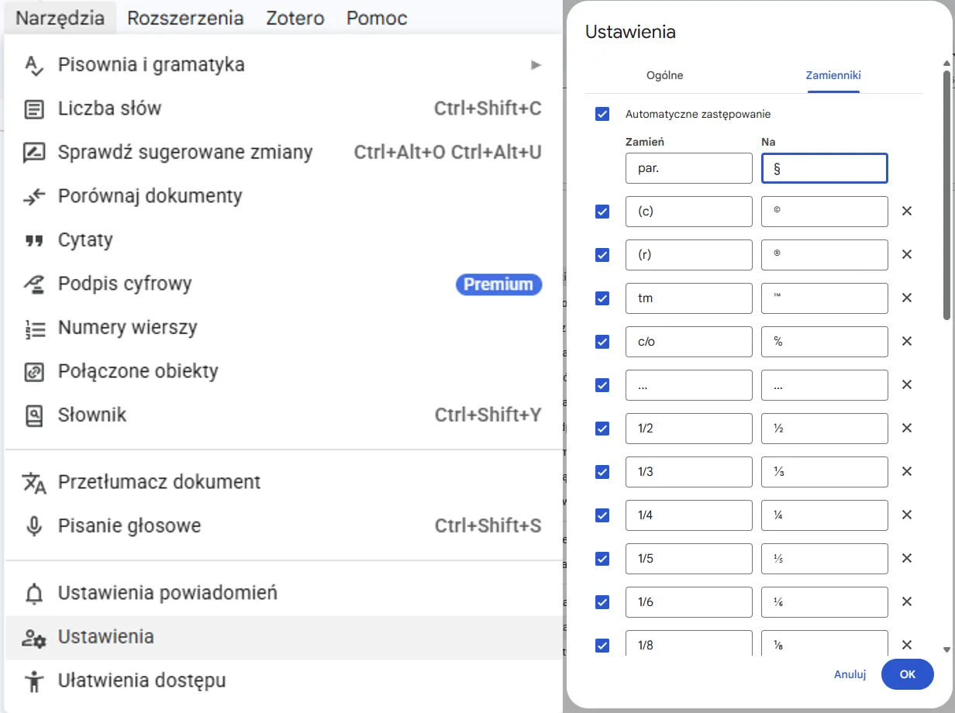Open Połączone obiekty via its icon
This screenshot has height=713, width=955.
click(x=33, y=370)
